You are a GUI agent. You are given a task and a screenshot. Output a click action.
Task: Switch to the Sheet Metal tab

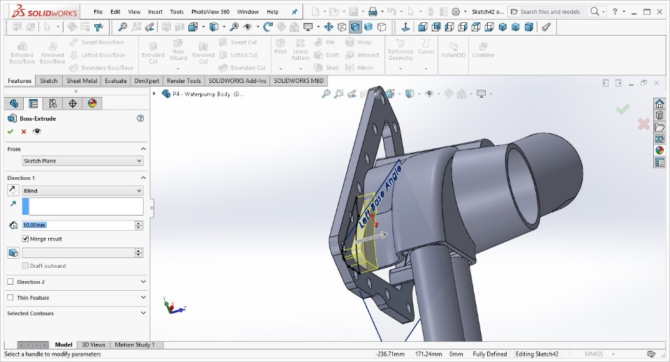pos(82,81)
